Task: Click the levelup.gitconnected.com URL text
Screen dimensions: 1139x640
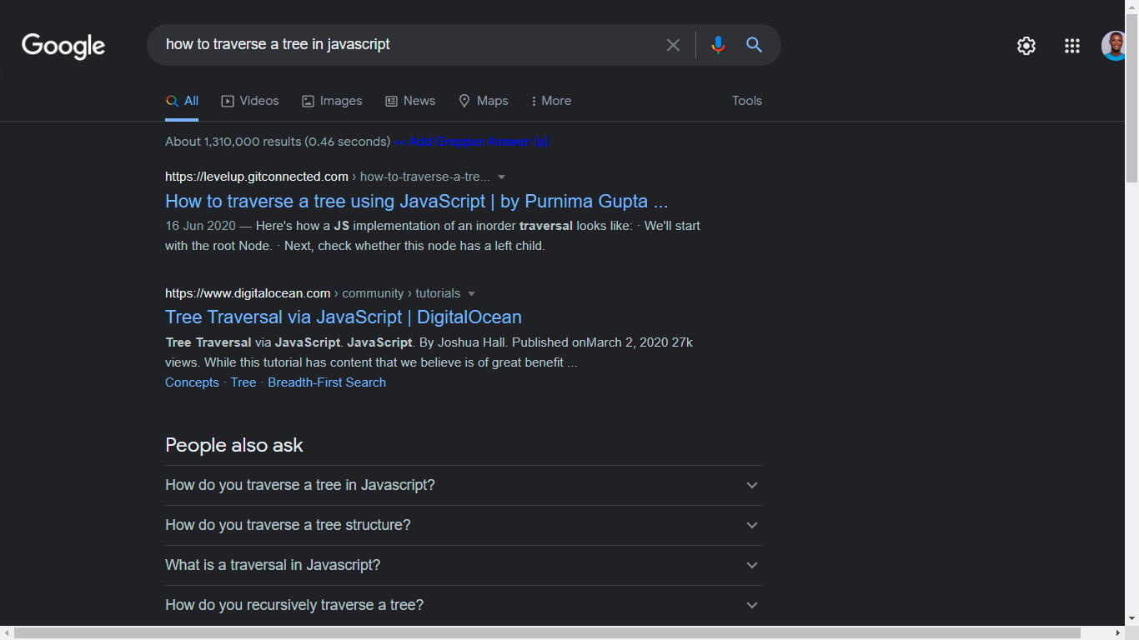Action: tap(257, 177)
